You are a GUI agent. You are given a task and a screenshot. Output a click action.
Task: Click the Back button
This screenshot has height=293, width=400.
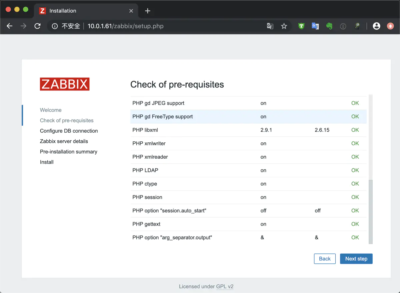[325, 259]
